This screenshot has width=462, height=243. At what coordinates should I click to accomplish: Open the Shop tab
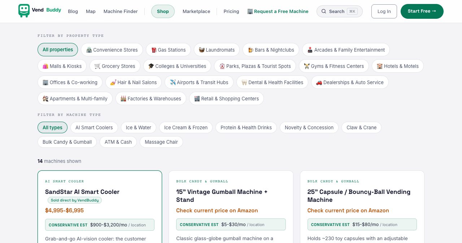(163, 12)
